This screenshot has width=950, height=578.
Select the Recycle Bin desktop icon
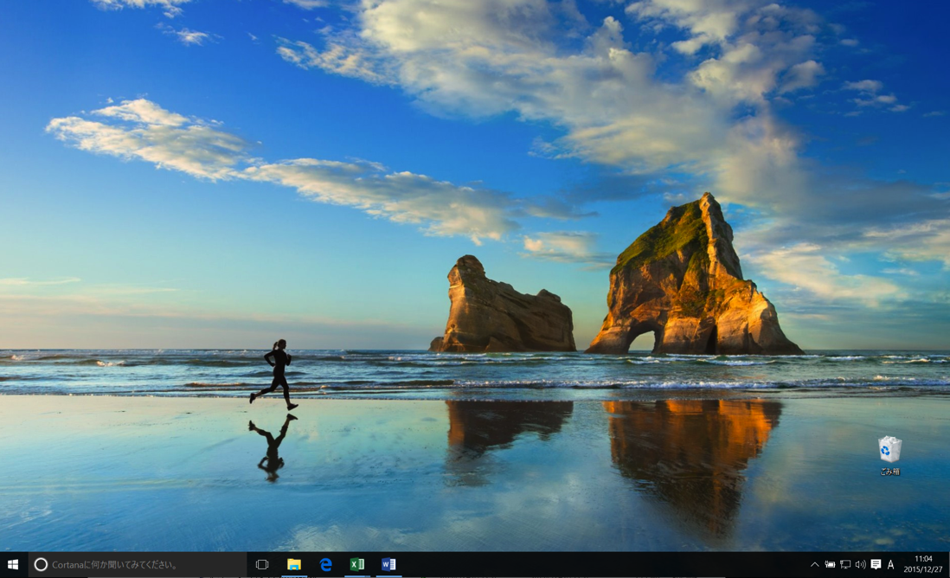(x=889, y=456)
